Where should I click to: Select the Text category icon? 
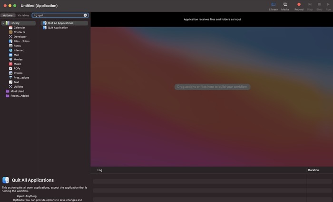coord(10,82)
